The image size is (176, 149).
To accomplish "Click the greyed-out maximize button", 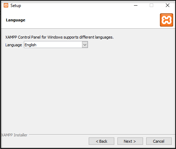I will point(151,5).
